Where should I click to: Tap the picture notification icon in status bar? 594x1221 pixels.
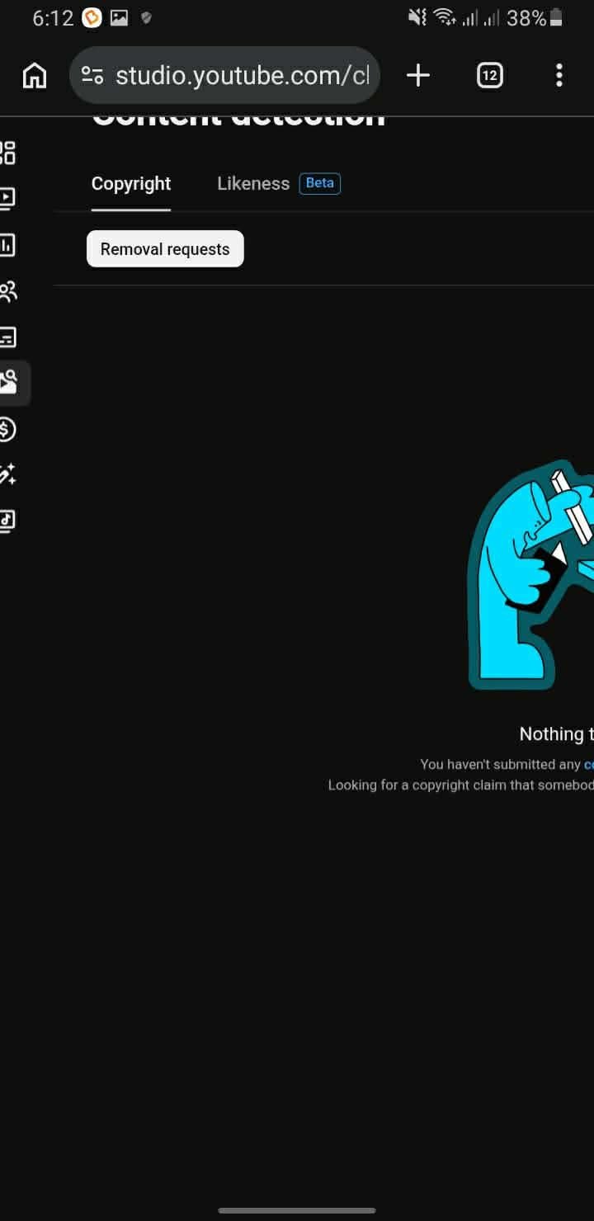point(120,17)
